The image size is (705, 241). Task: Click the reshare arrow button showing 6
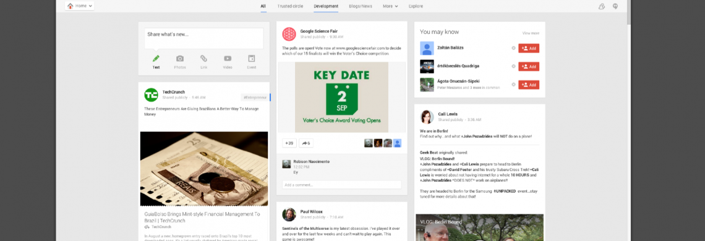click(306, 143)
